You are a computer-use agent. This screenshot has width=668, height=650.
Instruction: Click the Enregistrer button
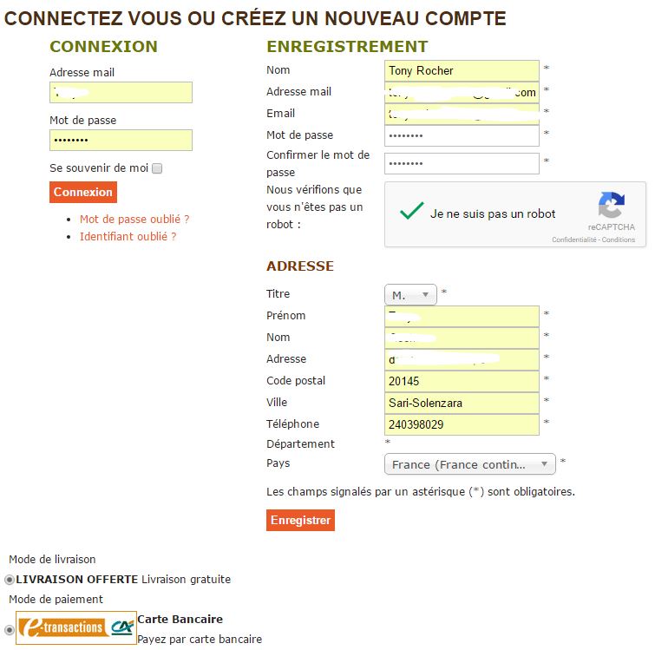(300, 520)
